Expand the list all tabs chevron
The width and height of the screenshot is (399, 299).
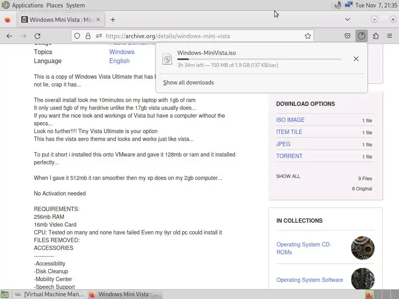[347, 19]
